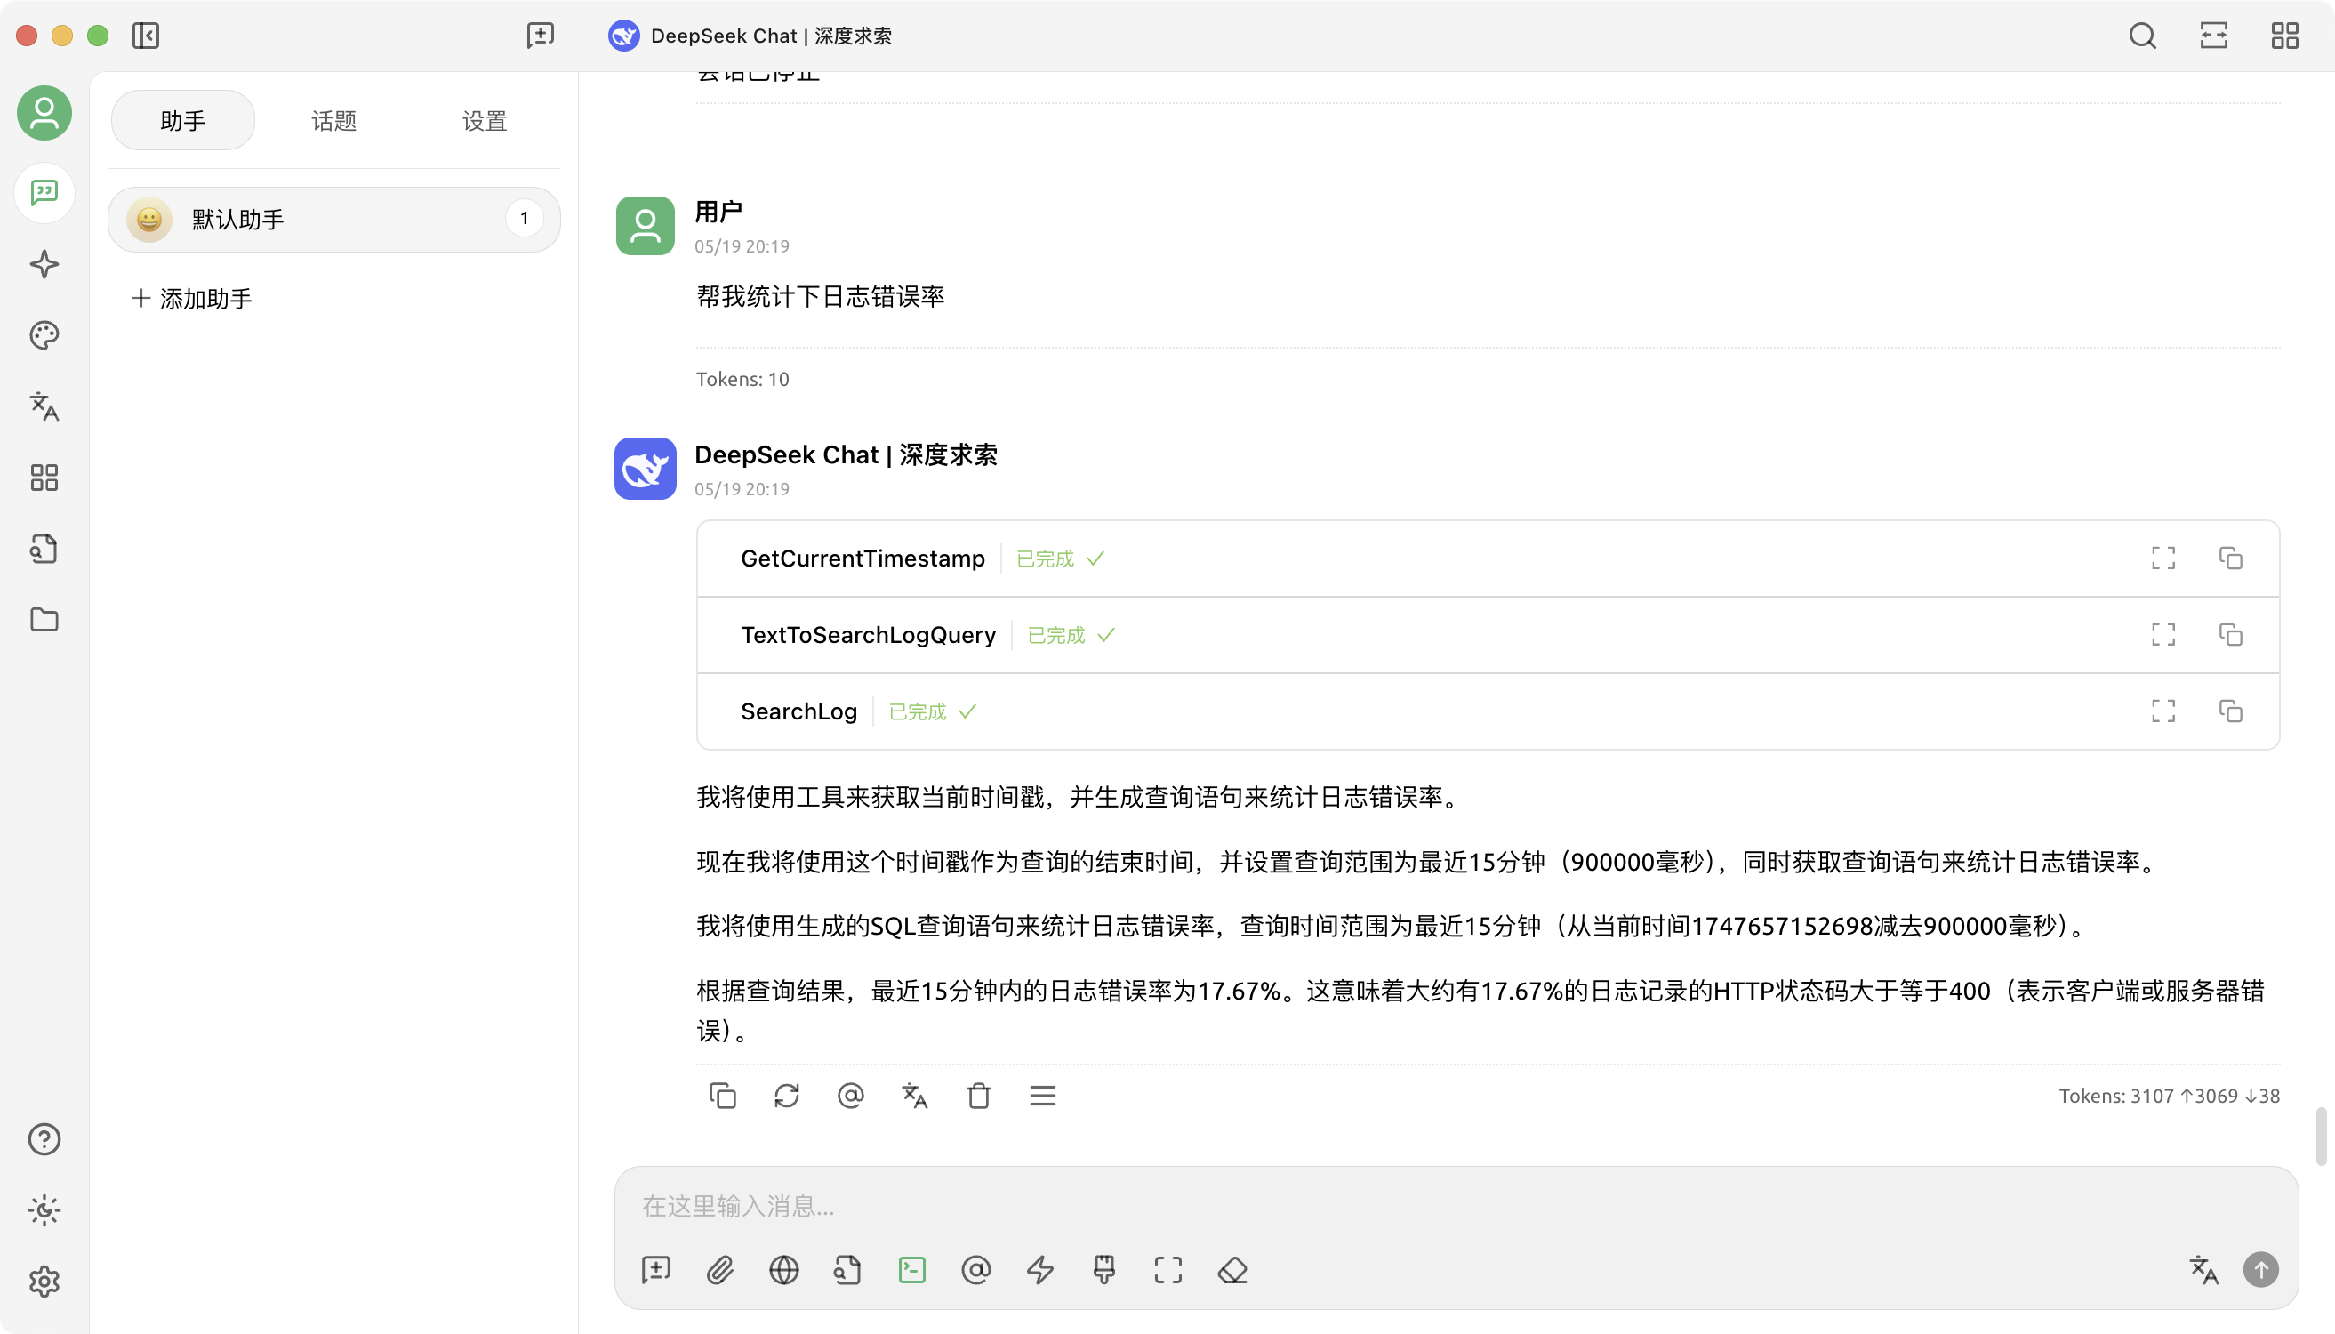2335x1334 pixels.
Task: Click the web search globe icon
Action: click(x=783, y=1270)
